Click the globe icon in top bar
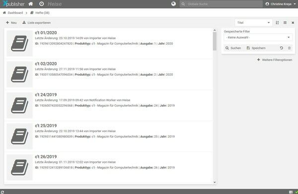This screenshot has height=194, width=298. pyautogui.click(x=173, y=4)
